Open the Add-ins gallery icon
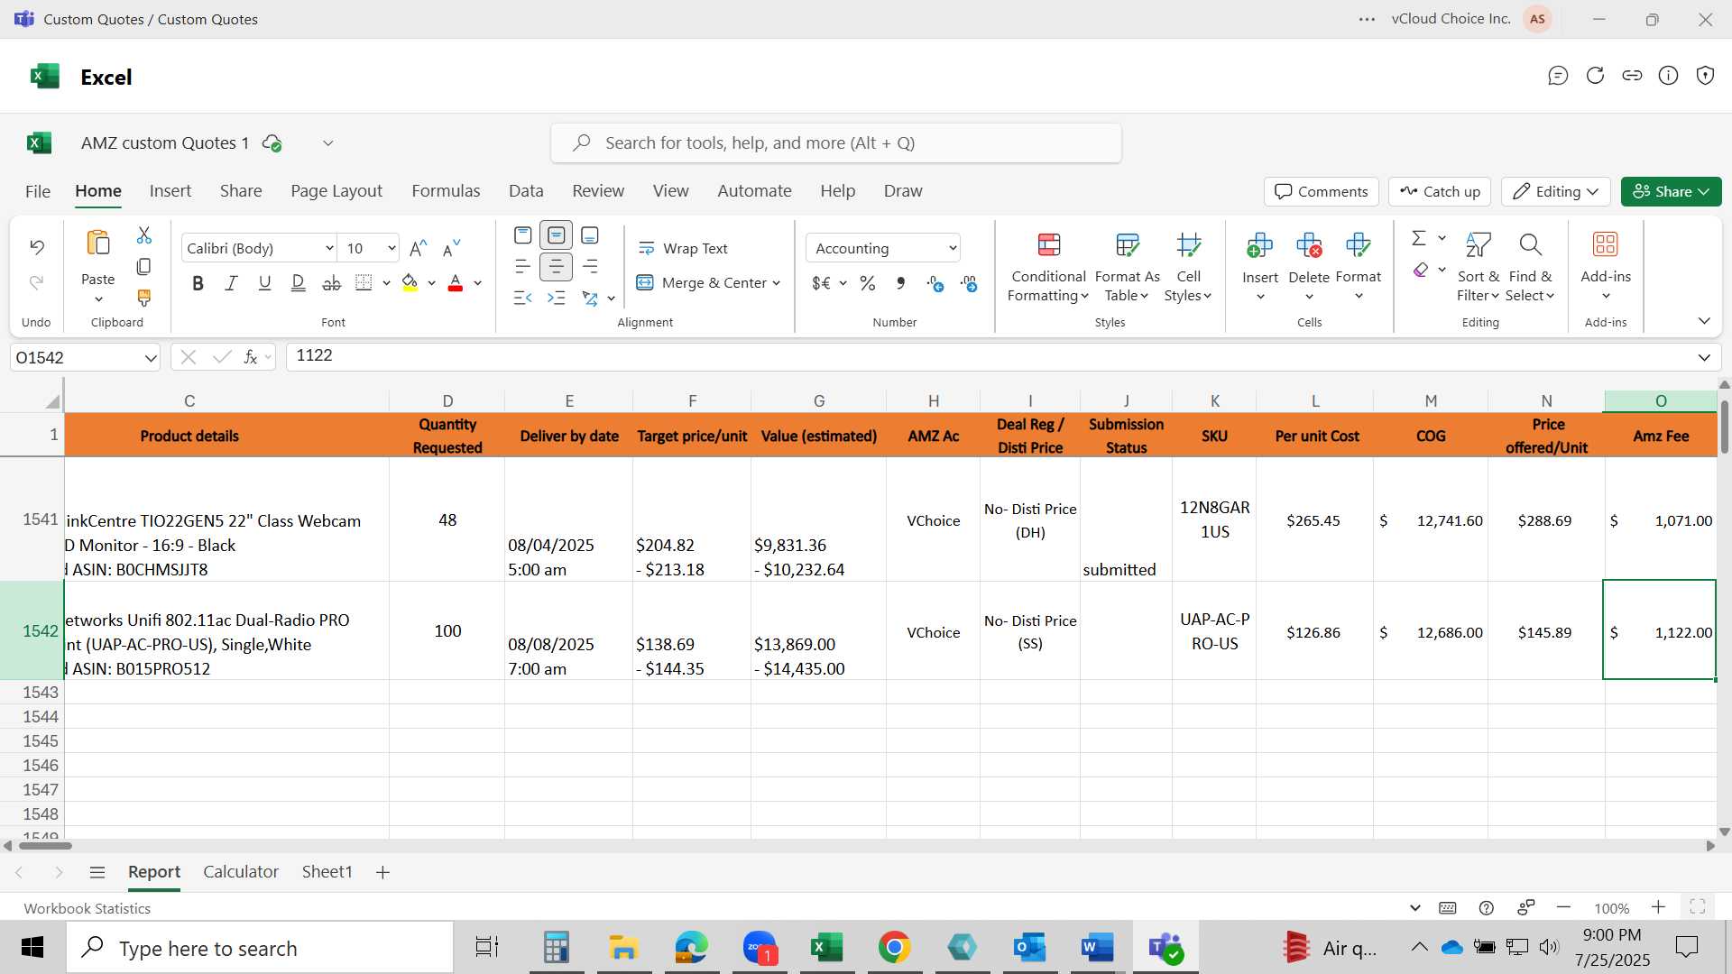The image size is (1732, 974). [1606, 244]
